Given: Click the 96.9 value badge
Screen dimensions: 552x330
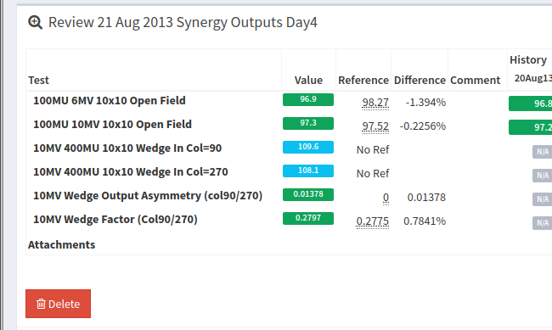Looking at the screenshot, I should point(308,99).
